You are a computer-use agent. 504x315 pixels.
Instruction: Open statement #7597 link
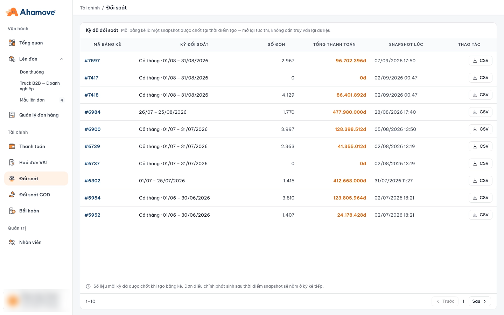point(92,61)
